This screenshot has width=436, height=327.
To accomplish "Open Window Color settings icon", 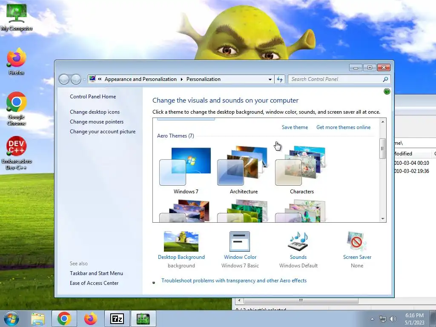I will click(240, 241).
